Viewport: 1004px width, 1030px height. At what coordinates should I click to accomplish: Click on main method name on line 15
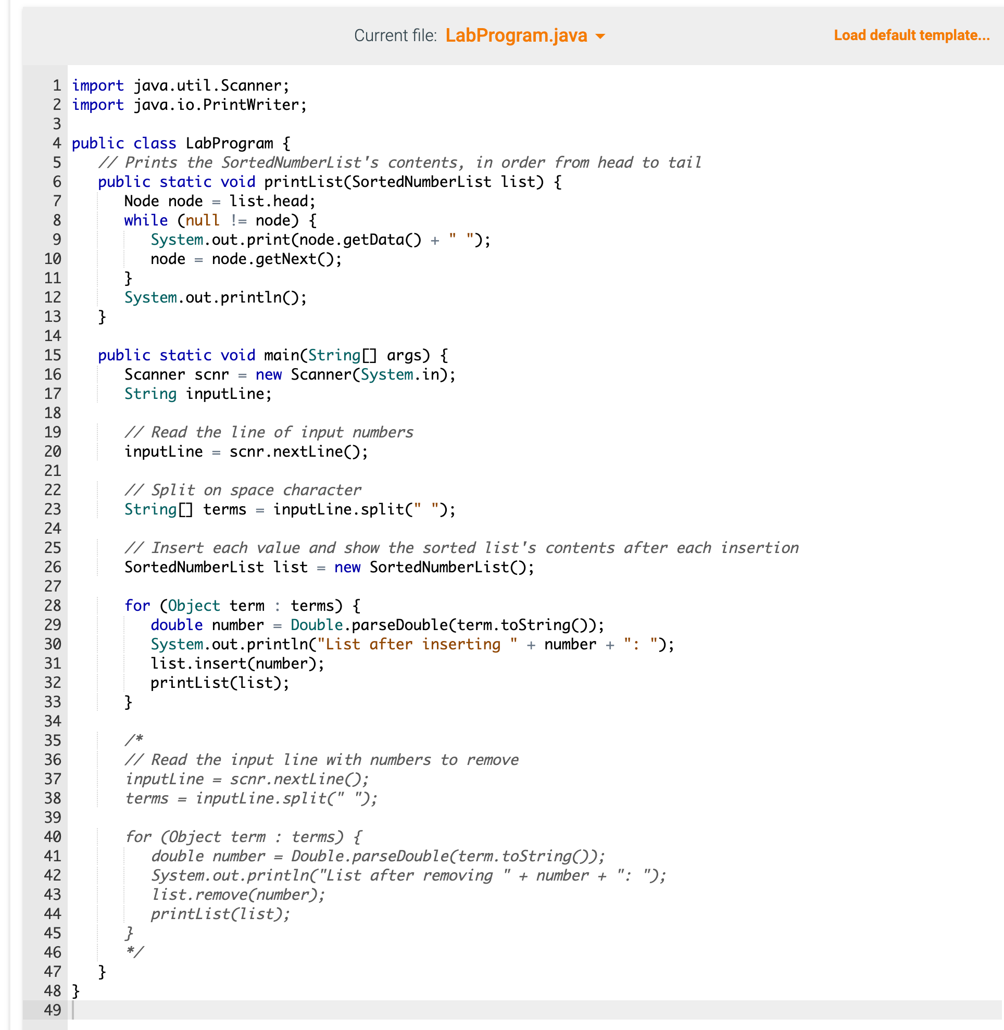281,355
